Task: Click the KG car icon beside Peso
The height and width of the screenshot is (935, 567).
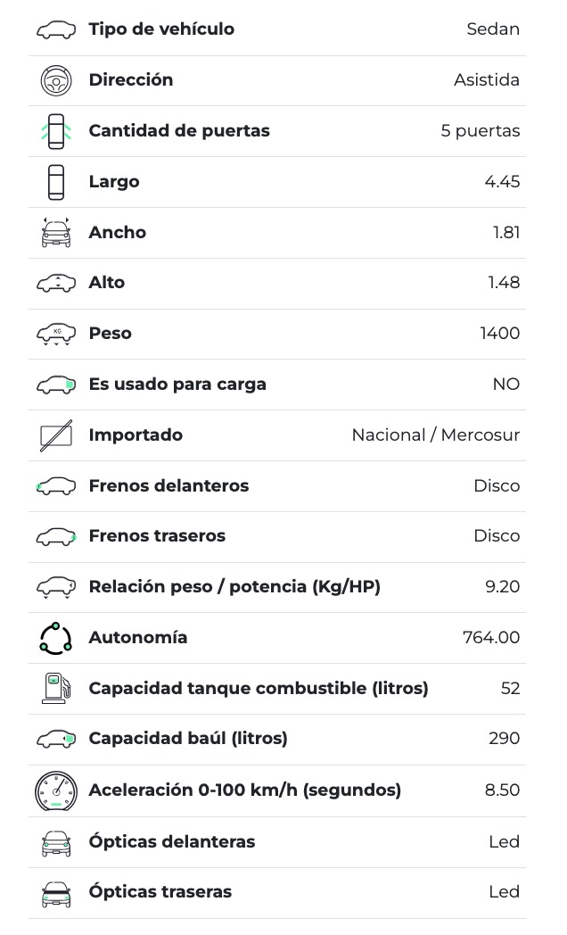Action: click(x=56, y=334)
